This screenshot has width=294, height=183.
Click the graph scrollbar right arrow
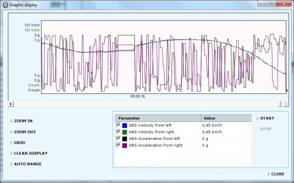click(x=286, y=104)
